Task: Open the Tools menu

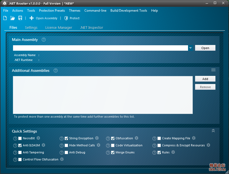Action: coord(31,11)
